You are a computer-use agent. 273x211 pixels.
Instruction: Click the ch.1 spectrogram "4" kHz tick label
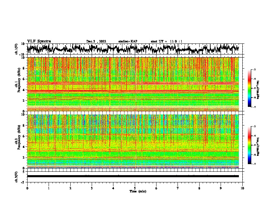24,90
